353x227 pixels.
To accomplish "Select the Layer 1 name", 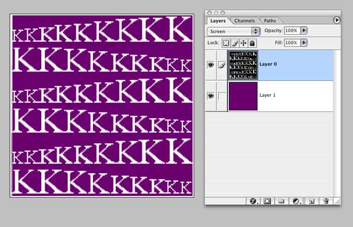I will (268, 95).
